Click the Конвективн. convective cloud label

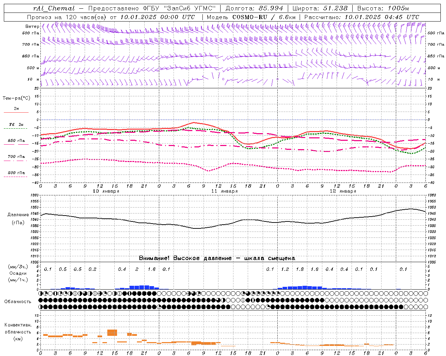(x=18, y=325)
